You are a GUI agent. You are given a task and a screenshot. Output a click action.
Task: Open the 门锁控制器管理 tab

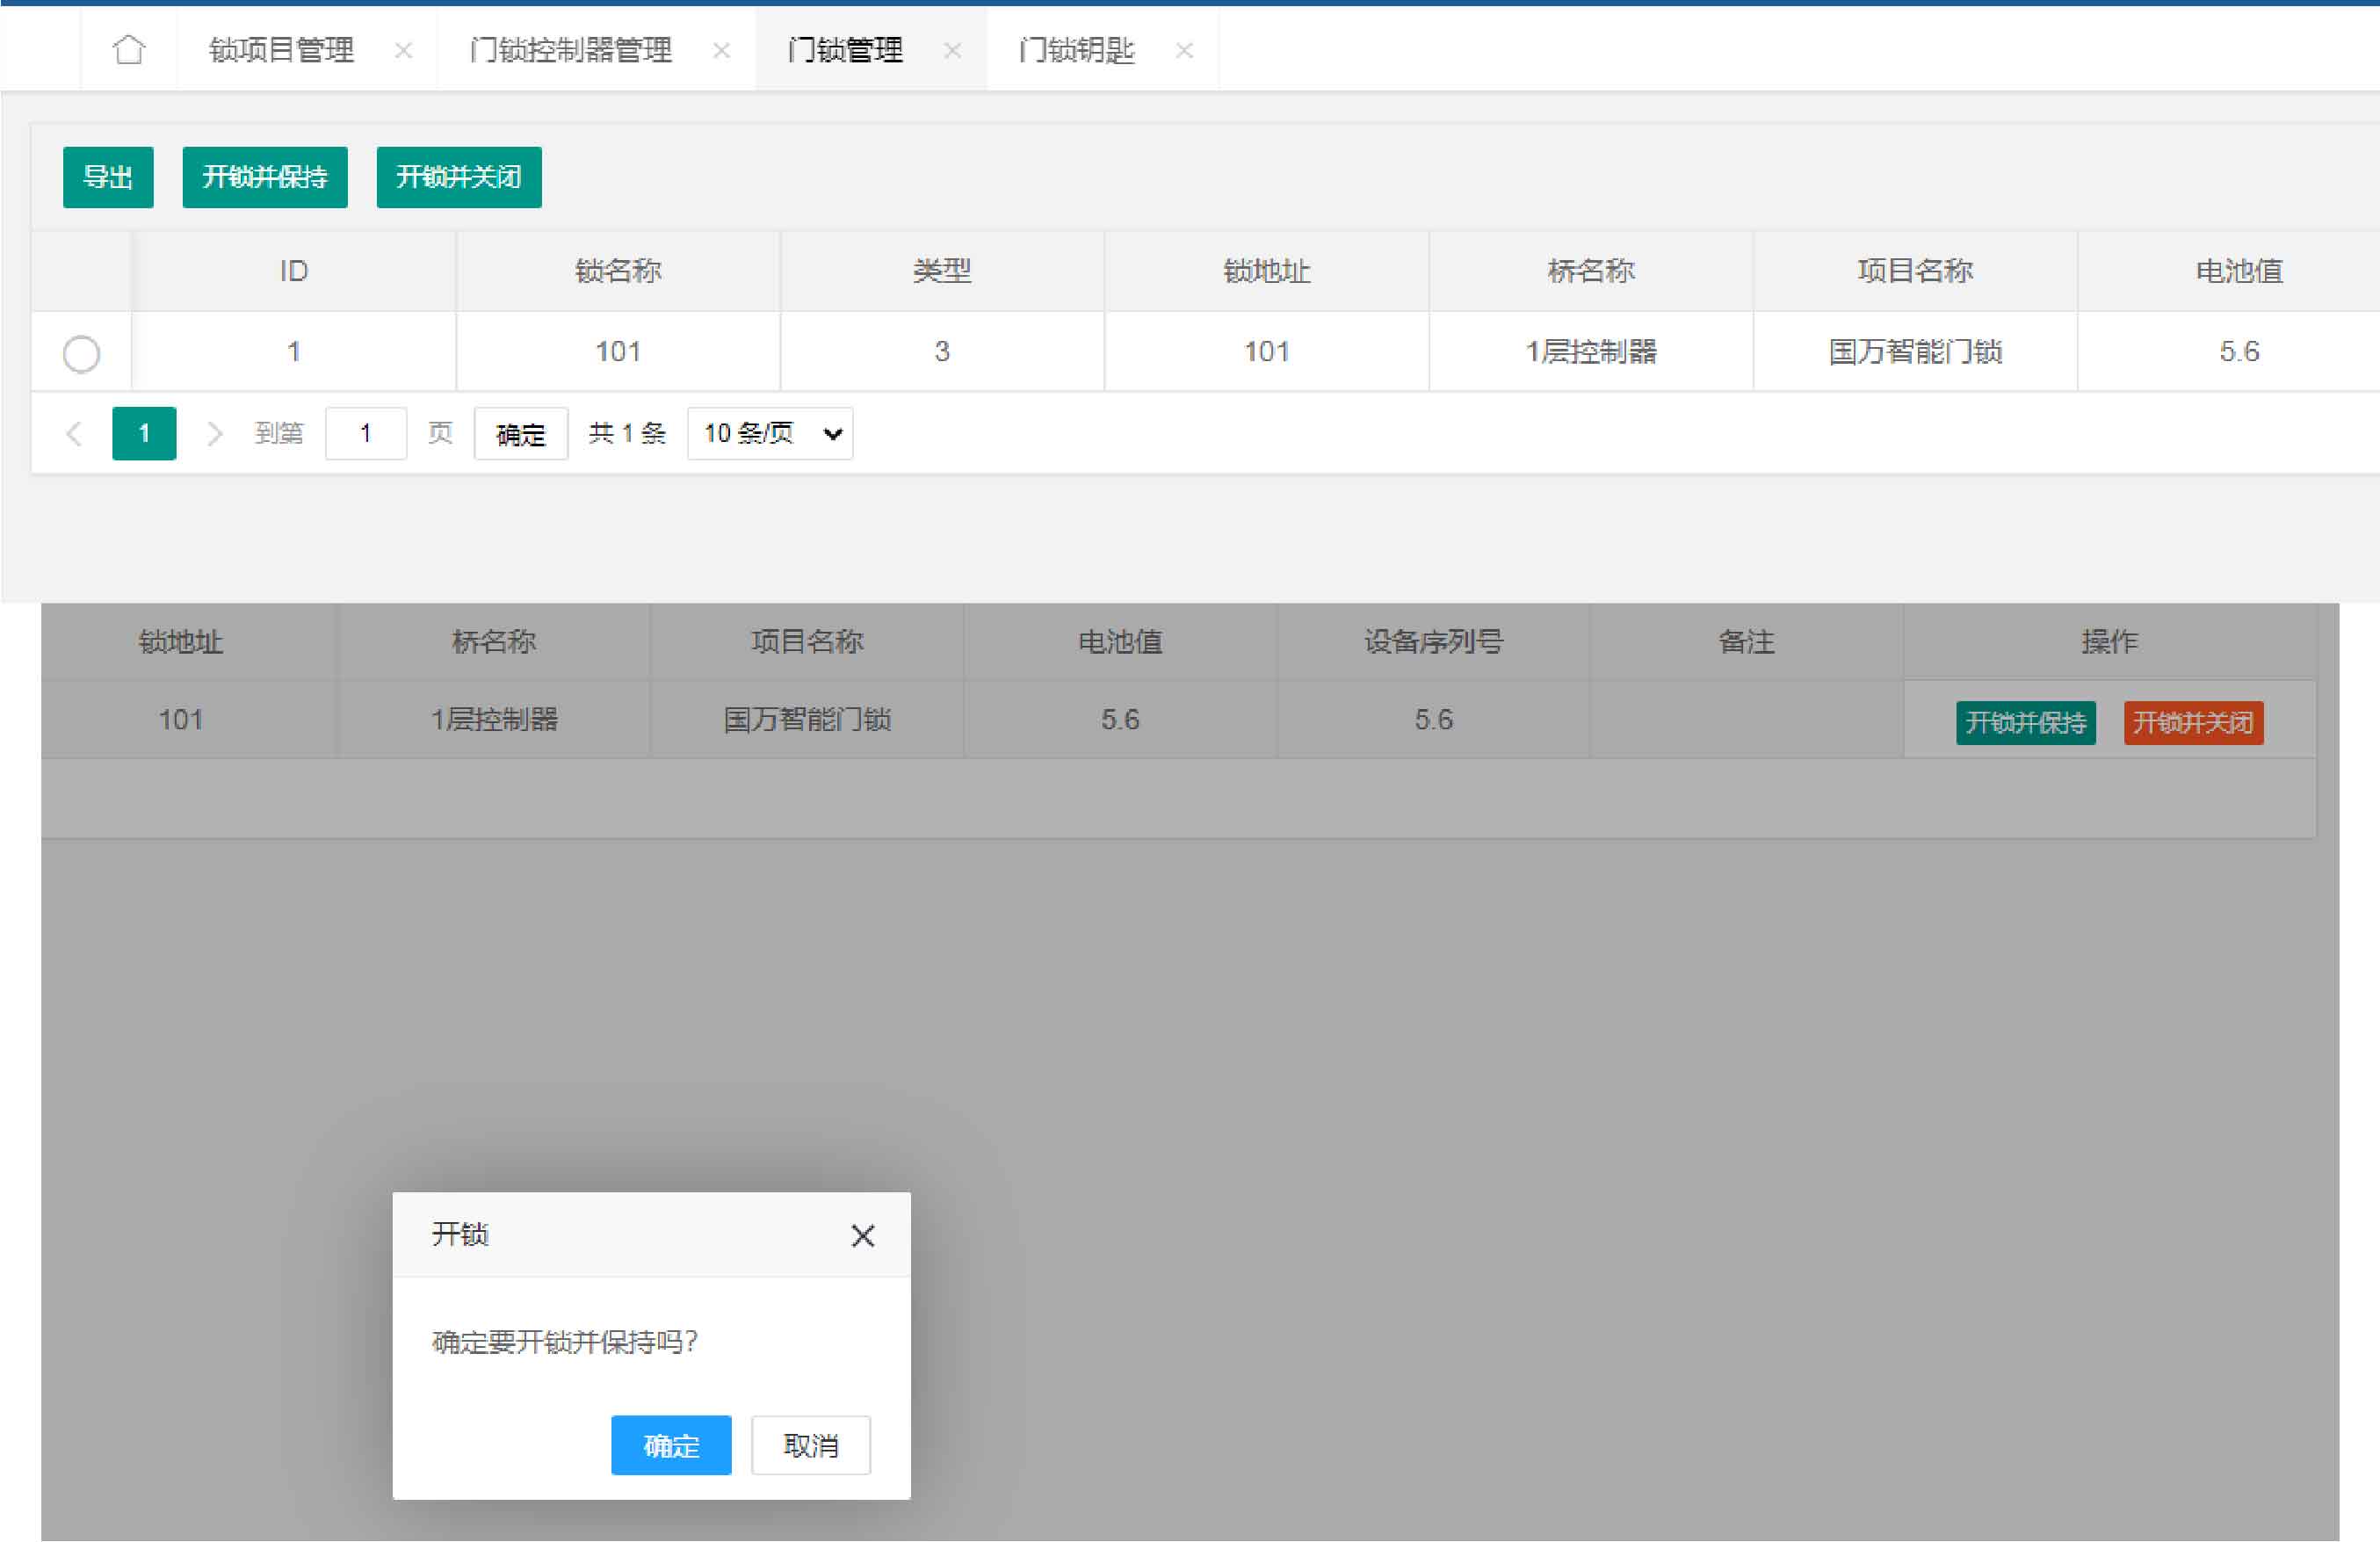[x=570, y=50]
